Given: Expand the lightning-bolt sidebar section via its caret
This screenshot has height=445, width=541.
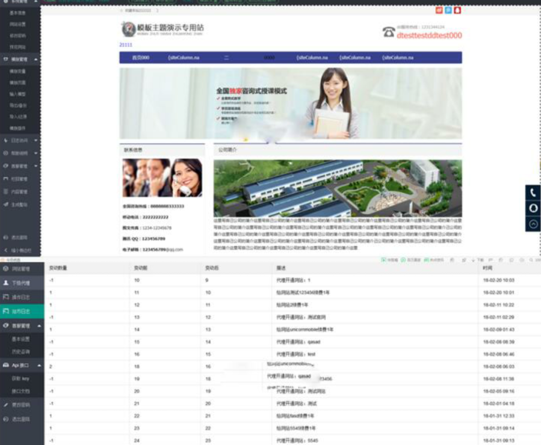Looking at the screenshot, I should [36, 141].
